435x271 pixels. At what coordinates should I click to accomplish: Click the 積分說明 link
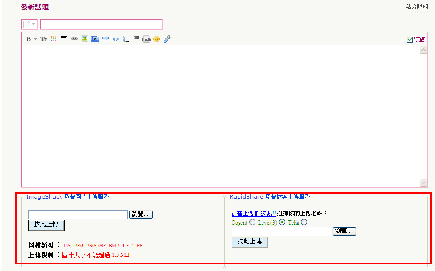(x=417, y=7)
